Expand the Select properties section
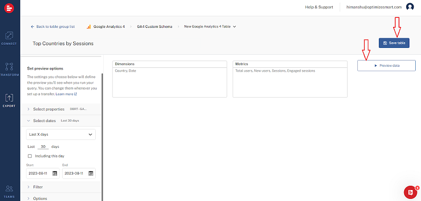The width and height of the screenshot is (421, 201). 61,109
